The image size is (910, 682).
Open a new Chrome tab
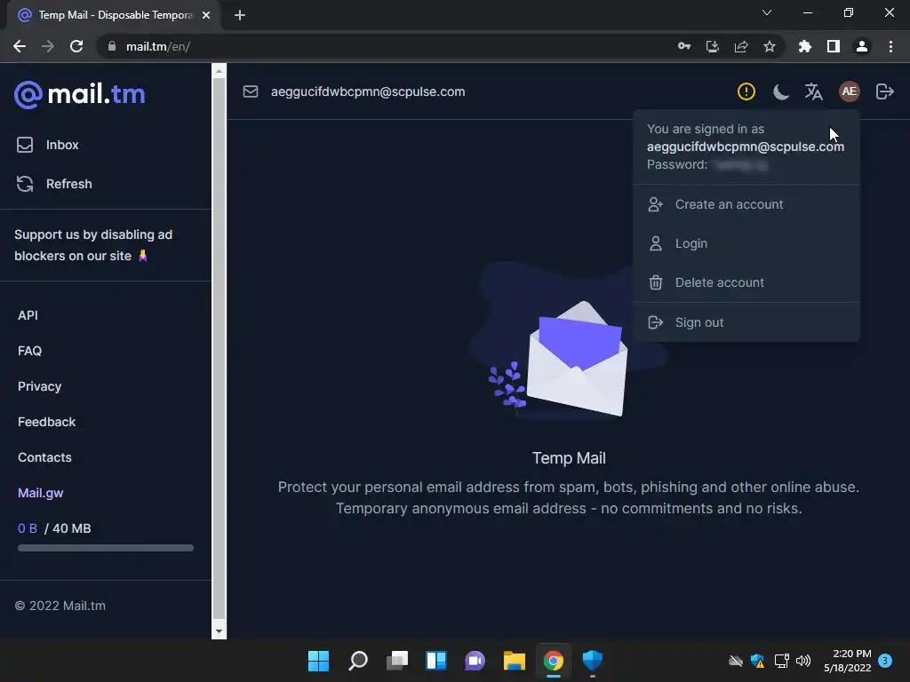pyautogui.click(x=240, y=15)
